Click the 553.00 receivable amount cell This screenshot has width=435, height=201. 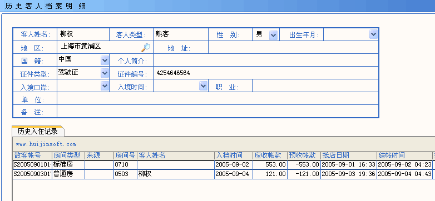270,165
